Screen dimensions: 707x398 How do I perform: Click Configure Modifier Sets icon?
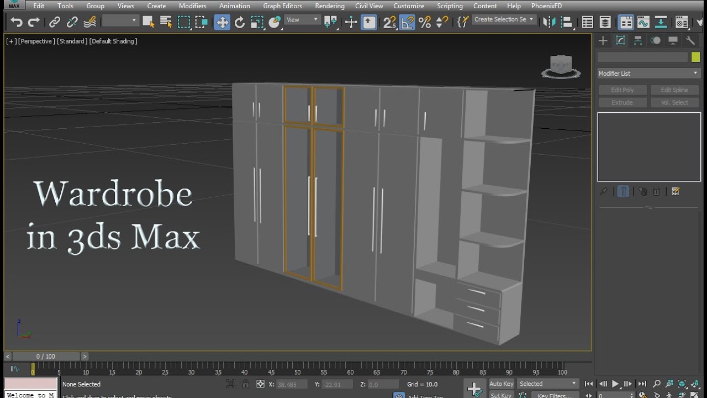pyautogui.click(x=675, y=191)
